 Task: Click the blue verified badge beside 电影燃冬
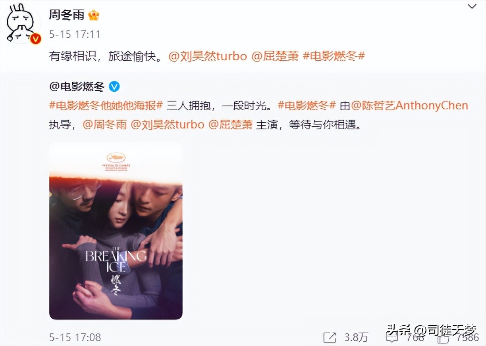tap(114, 86)
